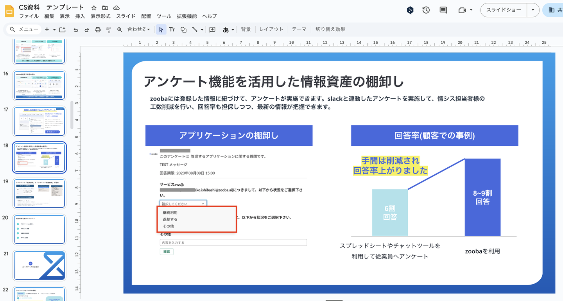Image resolution: width=563 pixels, height=301 pixels.
Task: Click the 背景 background button
Action: [246, 29]
